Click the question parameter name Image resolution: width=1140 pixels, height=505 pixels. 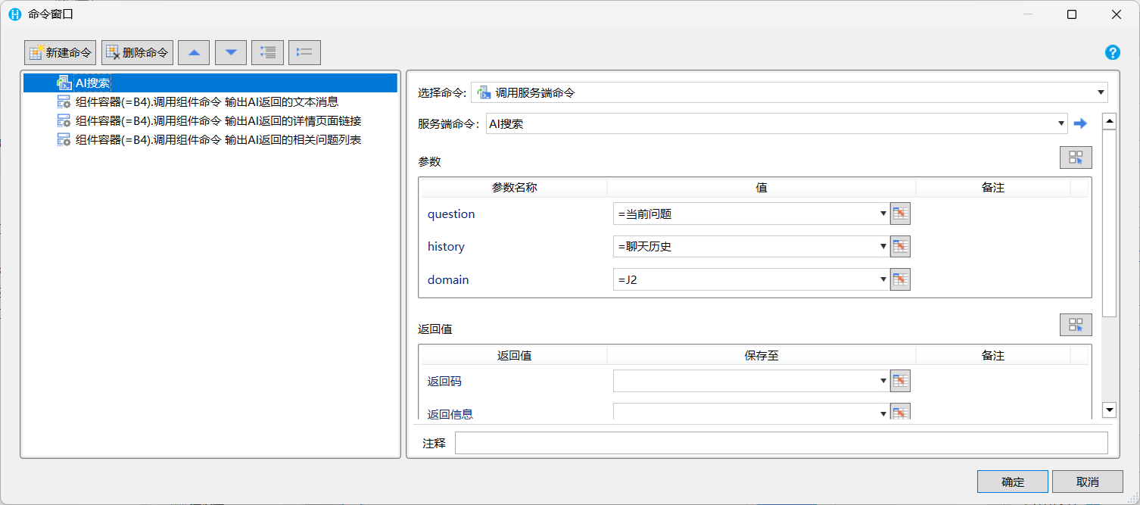[x=451, y=214]
